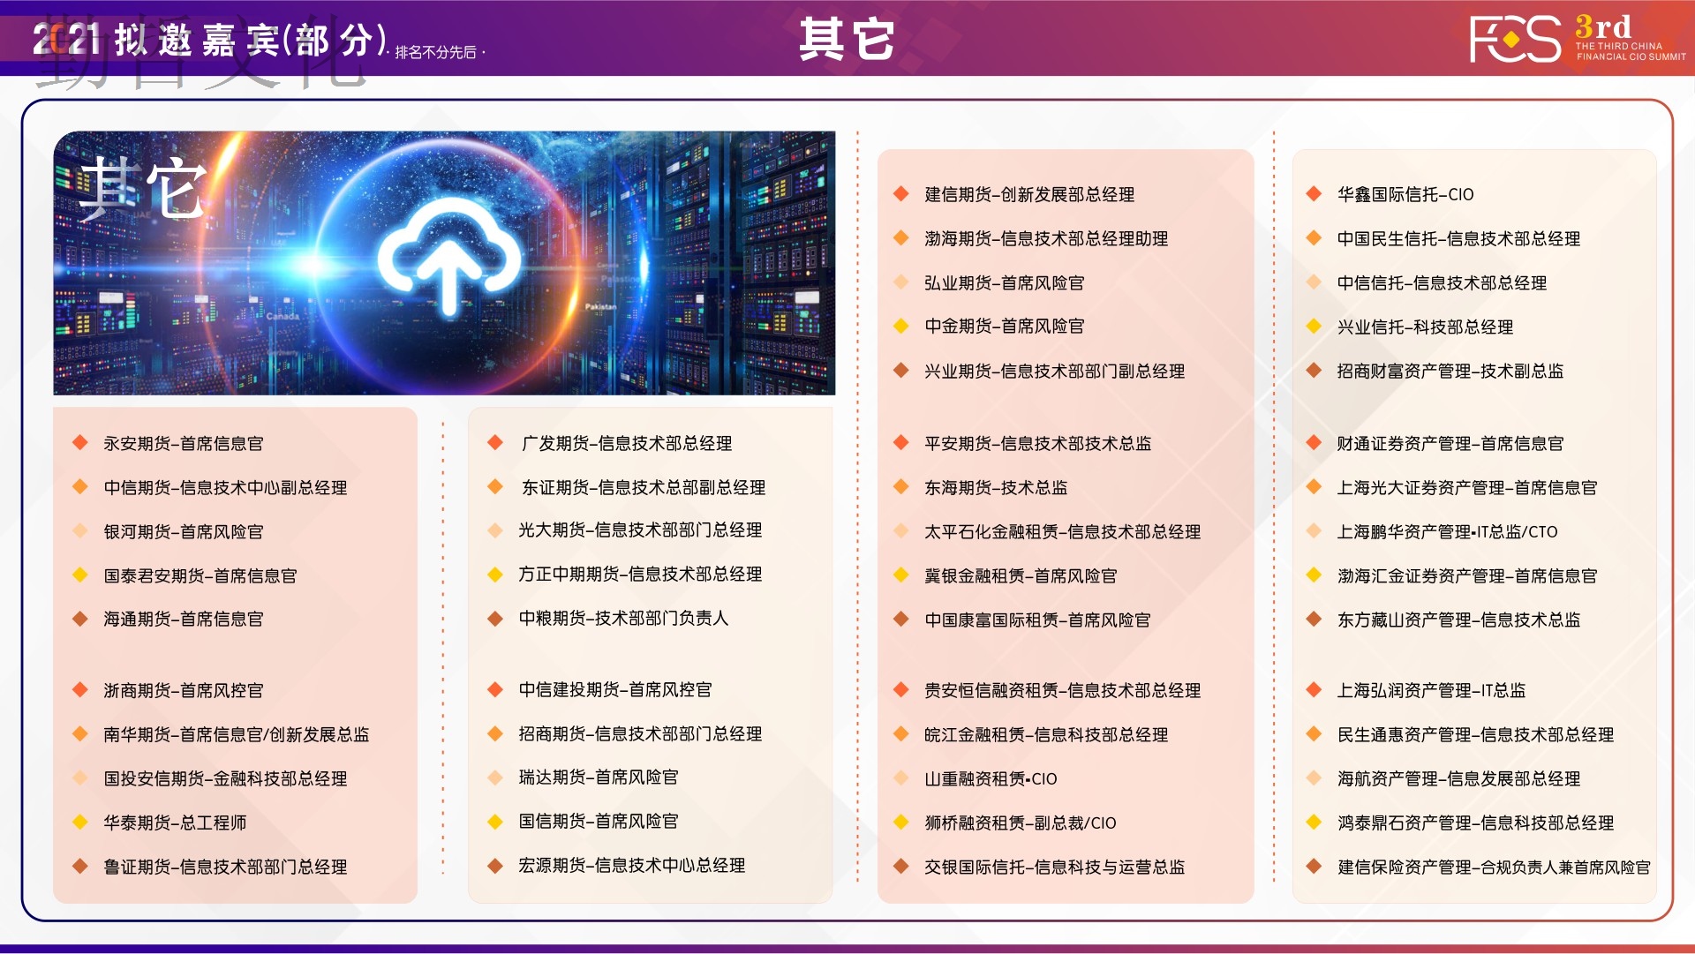
Task: Select 平安期货-信息技术部技术总监 entry
Action: tap(1038, 443)
